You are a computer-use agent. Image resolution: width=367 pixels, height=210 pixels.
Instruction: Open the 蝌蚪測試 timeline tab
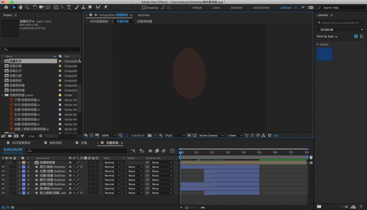56,143
